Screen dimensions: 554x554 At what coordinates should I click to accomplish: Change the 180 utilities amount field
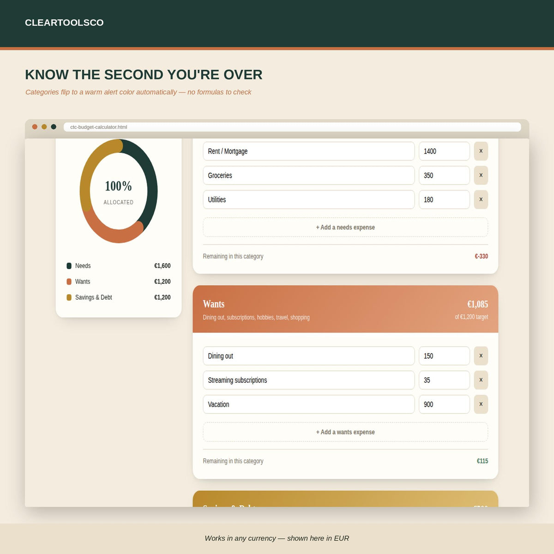click(444, 199)
